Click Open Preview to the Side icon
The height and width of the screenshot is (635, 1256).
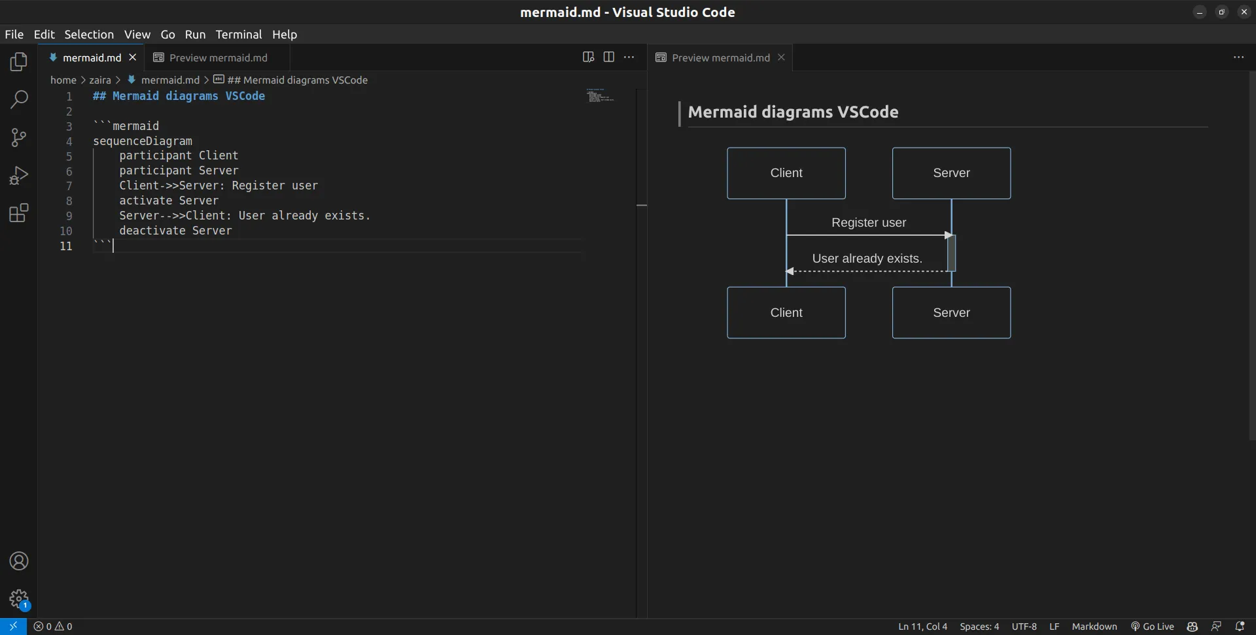588,57
